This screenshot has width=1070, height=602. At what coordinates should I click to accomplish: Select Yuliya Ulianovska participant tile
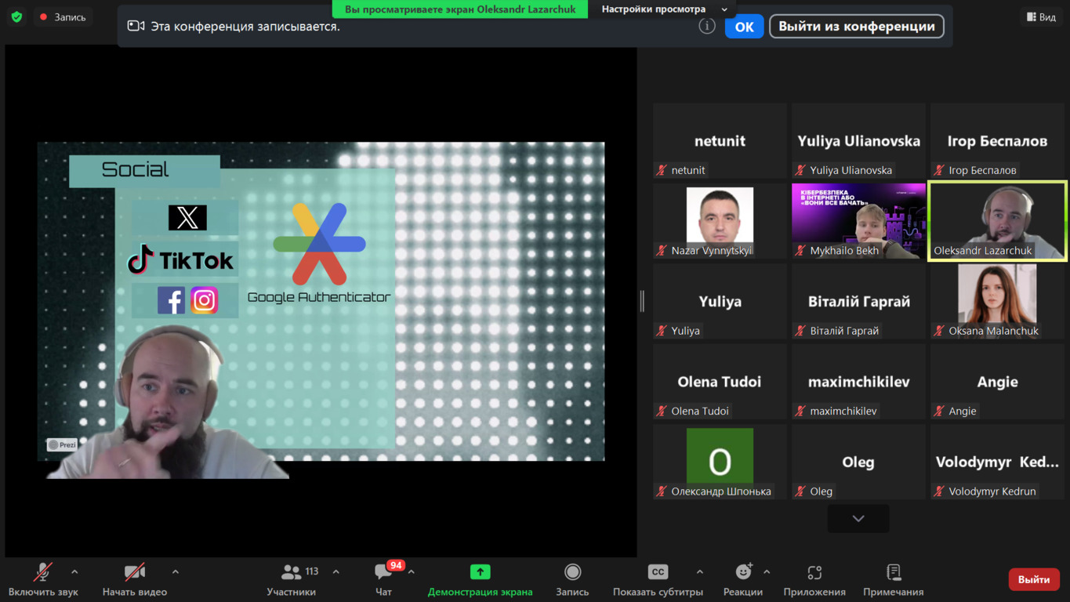(858, 140)
